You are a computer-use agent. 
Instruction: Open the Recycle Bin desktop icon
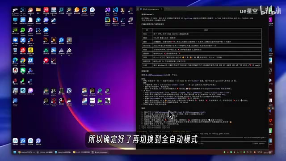(15, 51)
